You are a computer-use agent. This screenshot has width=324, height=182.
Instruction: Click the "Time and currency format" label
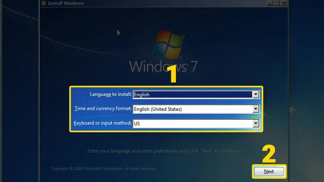(103, 109)
